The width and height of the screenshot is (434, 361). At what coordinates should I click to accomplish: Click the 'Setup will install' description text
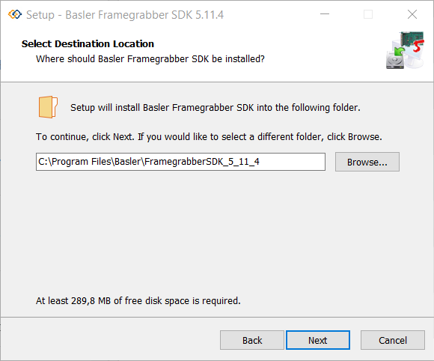pos(216,108)
